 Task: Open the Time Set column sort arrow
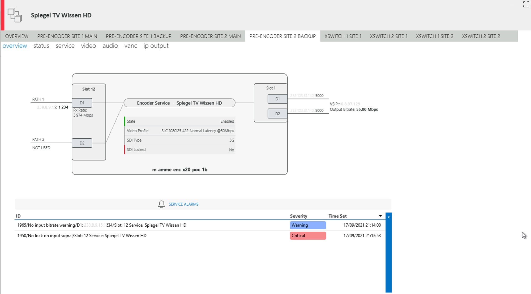pos(380,216)
